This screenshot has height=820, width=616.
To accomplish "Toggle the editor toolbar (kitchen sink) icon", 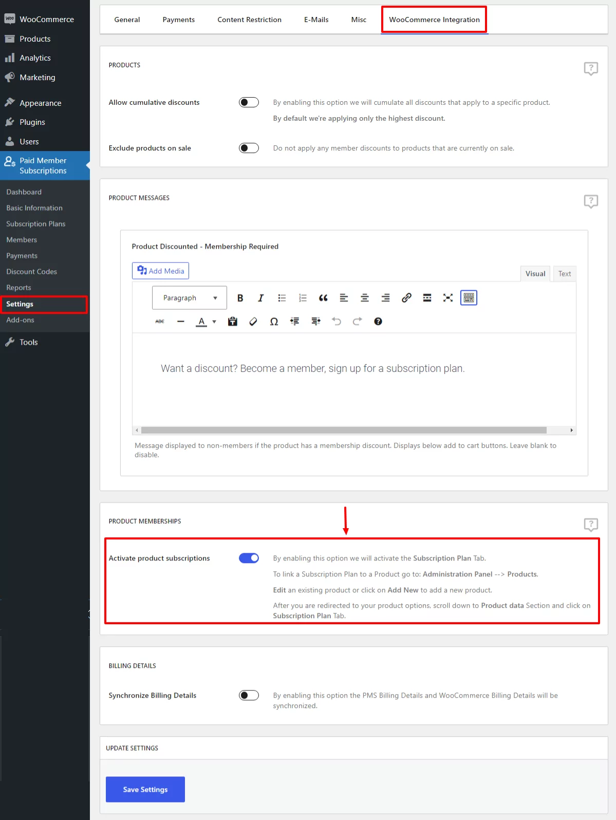I will tap(469, 298).
